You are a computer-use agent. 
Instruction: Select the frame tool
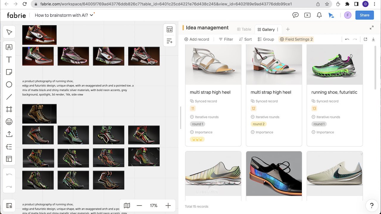click(x=9, y=109)
